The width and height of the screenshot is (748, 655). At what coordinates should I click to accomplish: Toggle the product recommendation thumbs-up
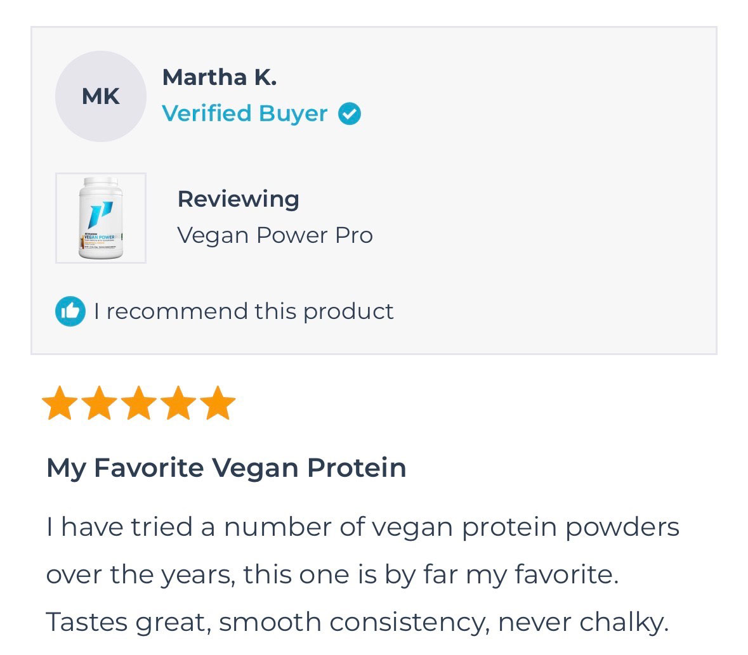pyautogui.click(x=70, y=311)
